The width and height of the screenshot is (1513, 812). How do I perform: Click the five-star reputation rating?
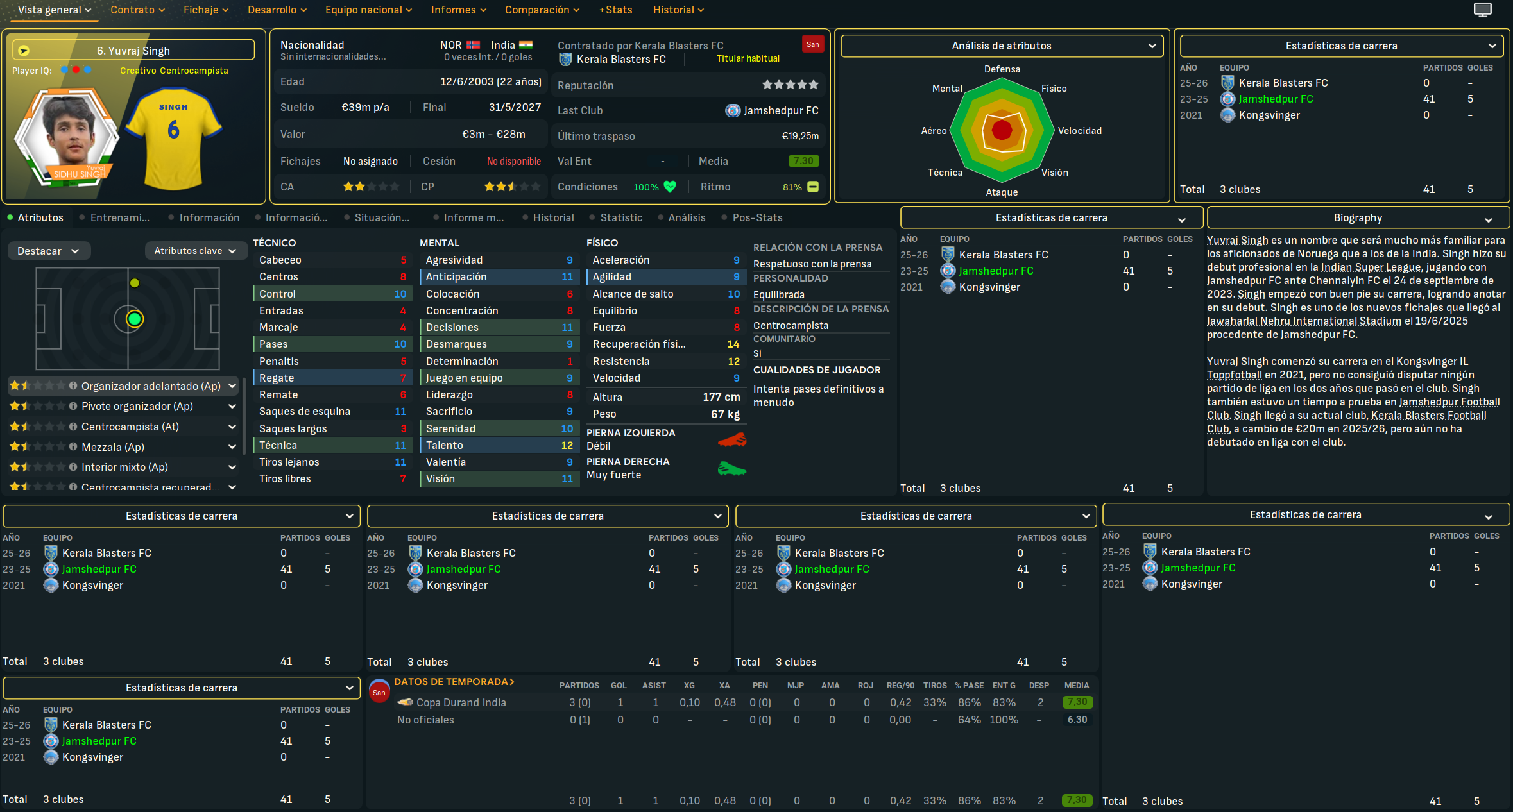point(790,85)
